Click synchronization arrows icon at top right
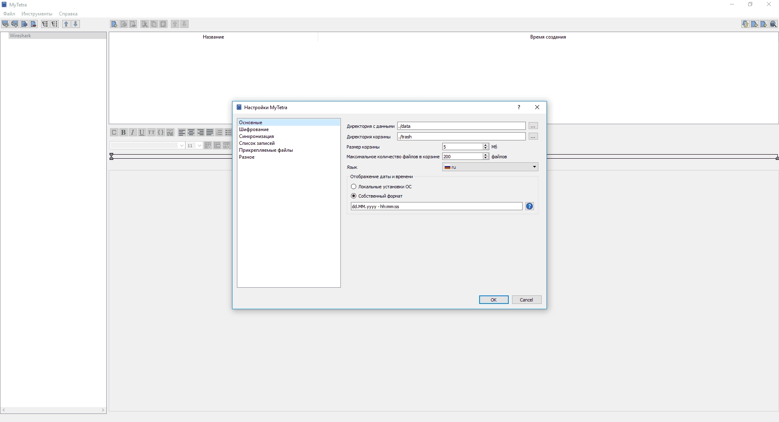 pyautogui.click(x=745, y=24)
